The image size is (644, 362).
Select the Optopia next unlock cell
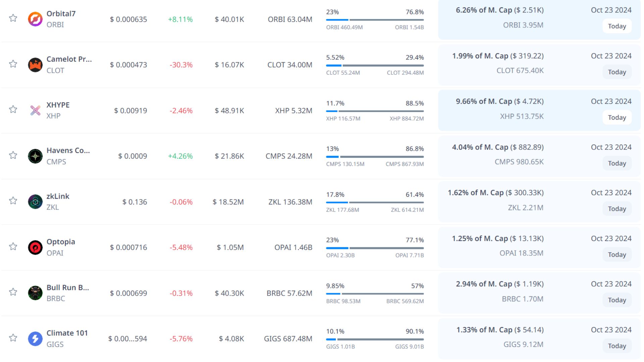tap(539, 247)
